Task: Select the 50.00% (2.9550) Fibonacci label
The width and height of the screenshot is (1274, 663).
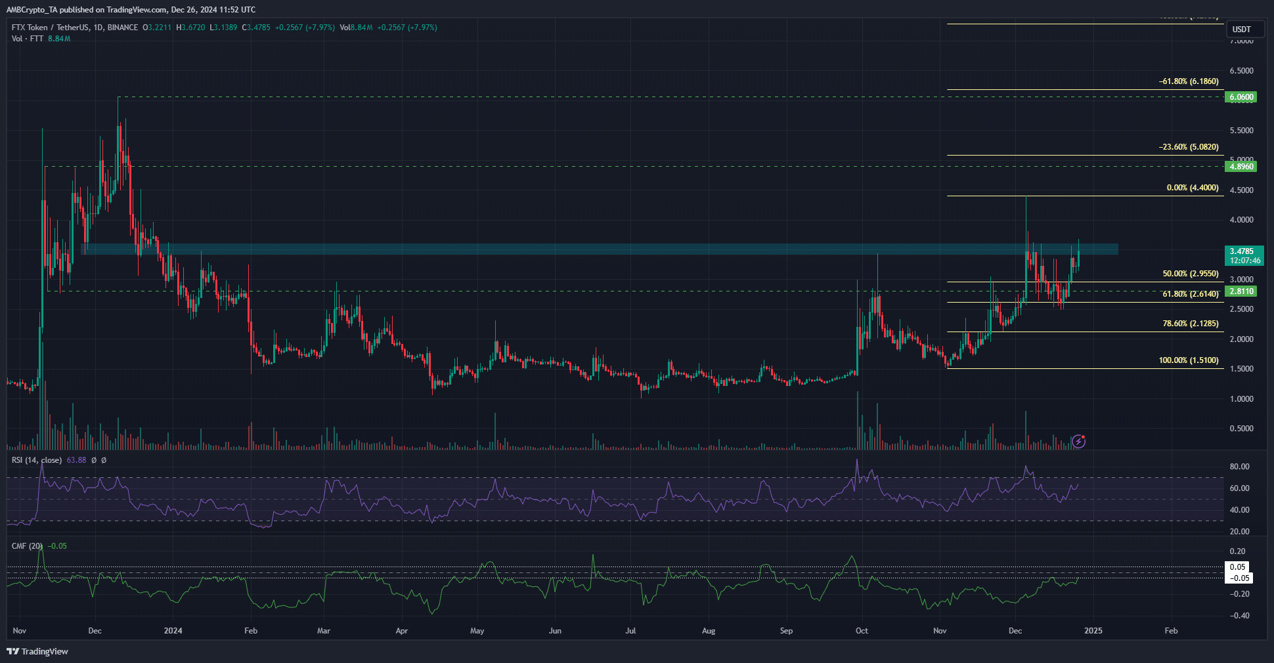Action: coord(1190,274)
